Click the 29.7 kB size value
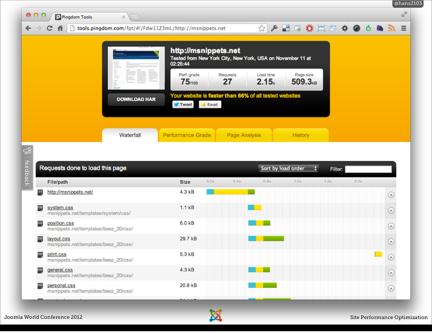Image resolution: width=432 pixels, height=333 pixels. pos(188,239)
